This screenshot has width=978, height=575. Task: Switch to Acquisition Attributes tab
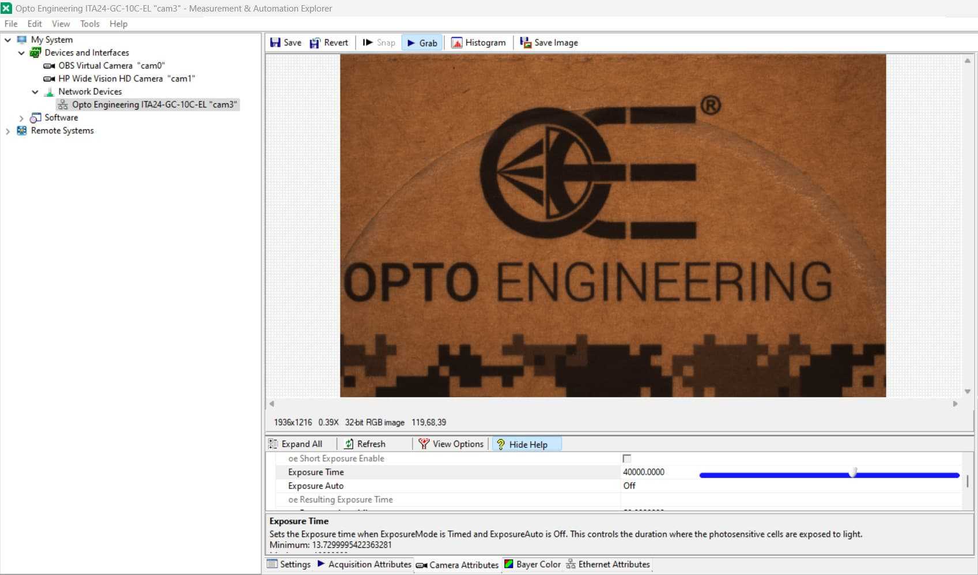(x=364, y=565)
